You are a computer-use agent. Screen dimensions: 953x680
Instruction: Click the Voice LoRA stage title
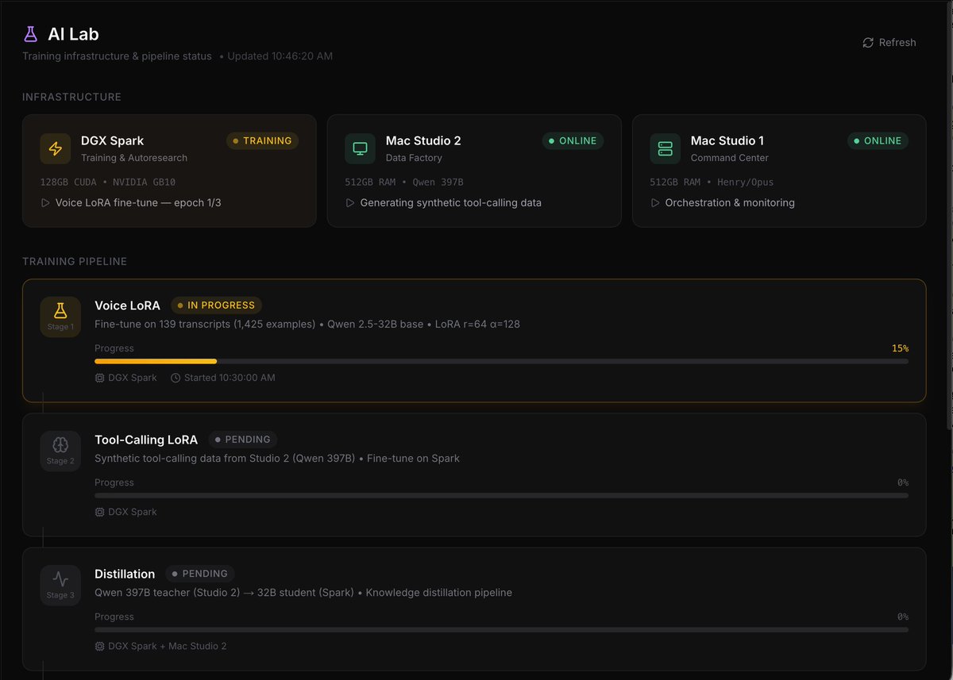coord(127,305)
